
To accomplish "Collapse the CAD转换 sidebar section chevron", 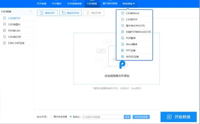I will click(x=30, y=11).
